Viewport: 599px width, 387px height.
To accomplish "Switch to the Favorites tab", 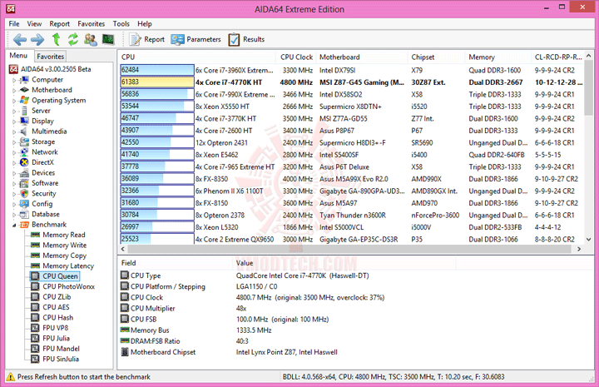I will click(51, 56).
